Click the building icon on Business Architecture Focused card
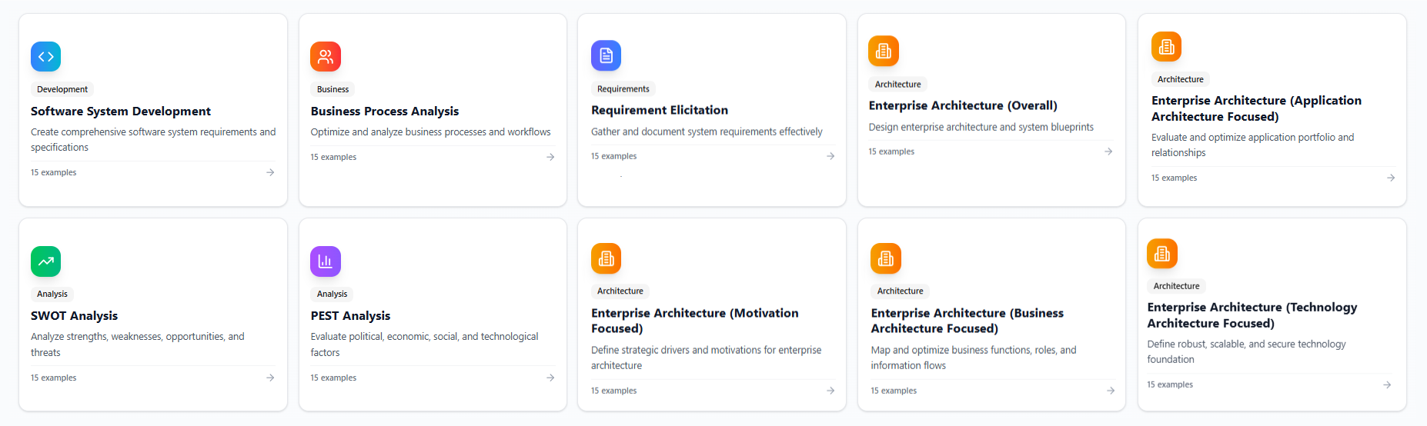The height and width of the screenshot is (426, 1427). tap(886, 258)
